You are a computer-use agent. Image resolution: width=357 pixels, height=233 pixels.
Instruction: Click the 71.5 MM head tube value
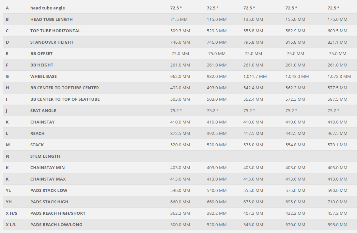[179, 19]
